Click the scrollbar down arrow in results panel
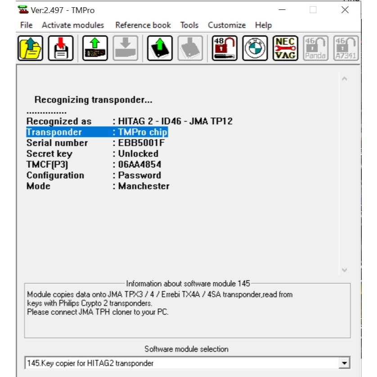The image size is (377, 377). [345, 270]
